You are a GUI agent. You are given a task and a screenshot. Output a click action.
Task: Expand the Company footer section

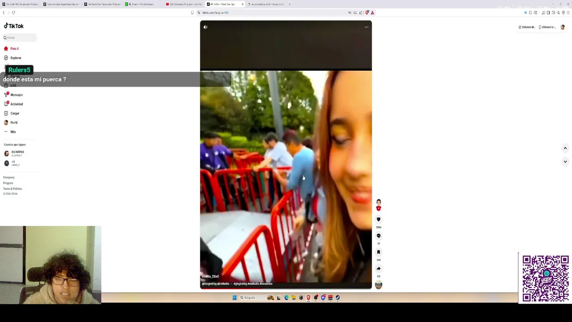click(9, 178)
